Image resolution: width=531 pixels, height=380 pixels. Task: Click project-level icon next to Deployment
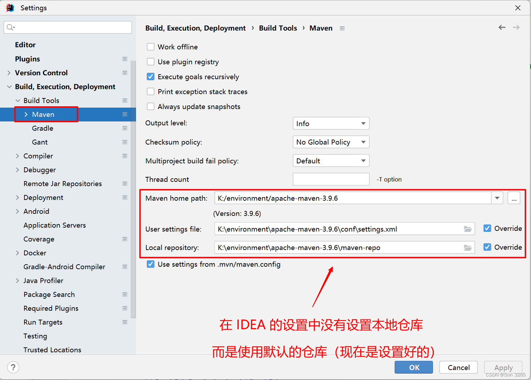(125, 197)
